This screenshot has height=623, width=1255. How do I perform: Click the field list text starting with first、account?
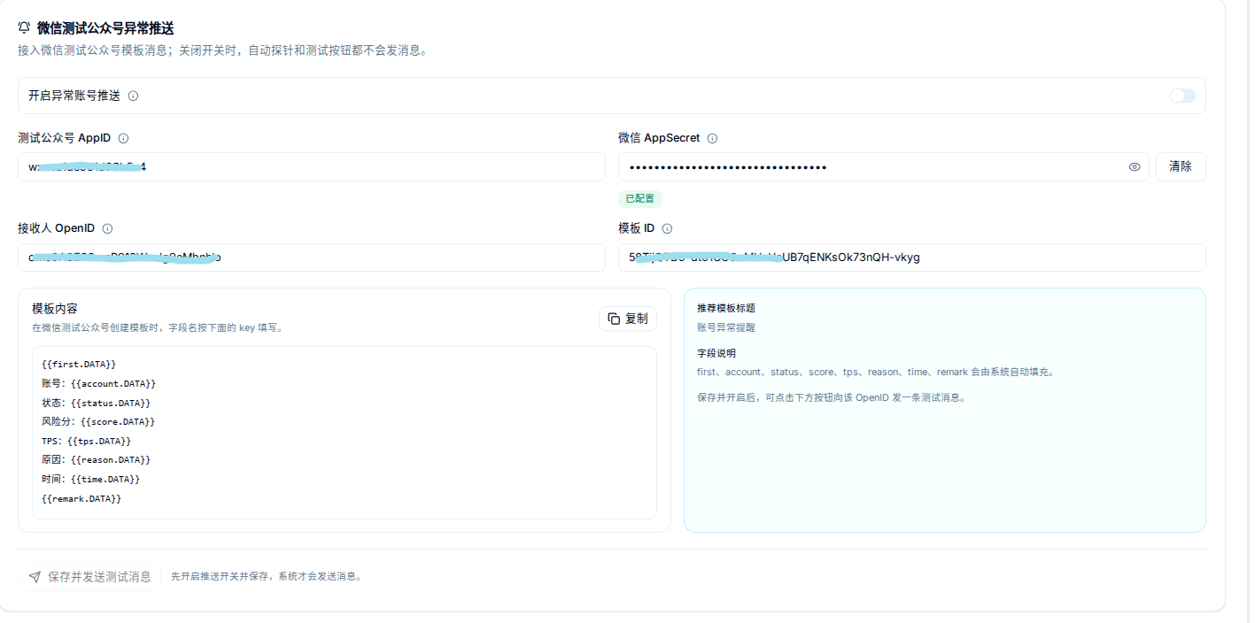tap(876, 372)
